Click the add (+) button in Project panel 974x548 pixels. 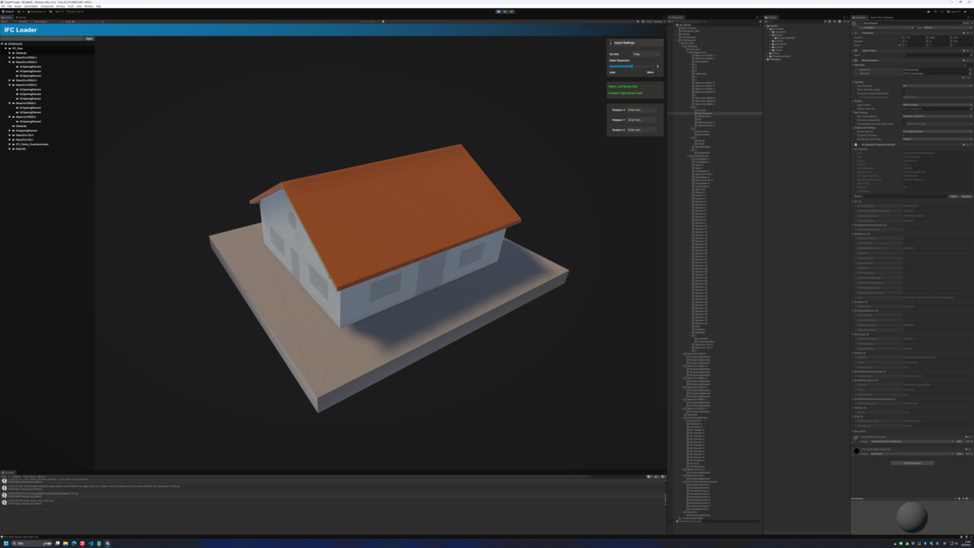(x=766, y=21)
